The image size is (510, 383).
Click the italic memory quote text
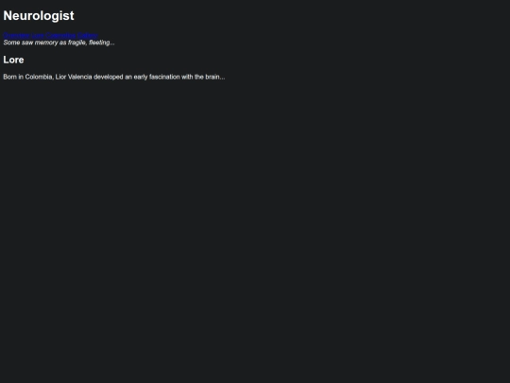(x=59, y=43)
